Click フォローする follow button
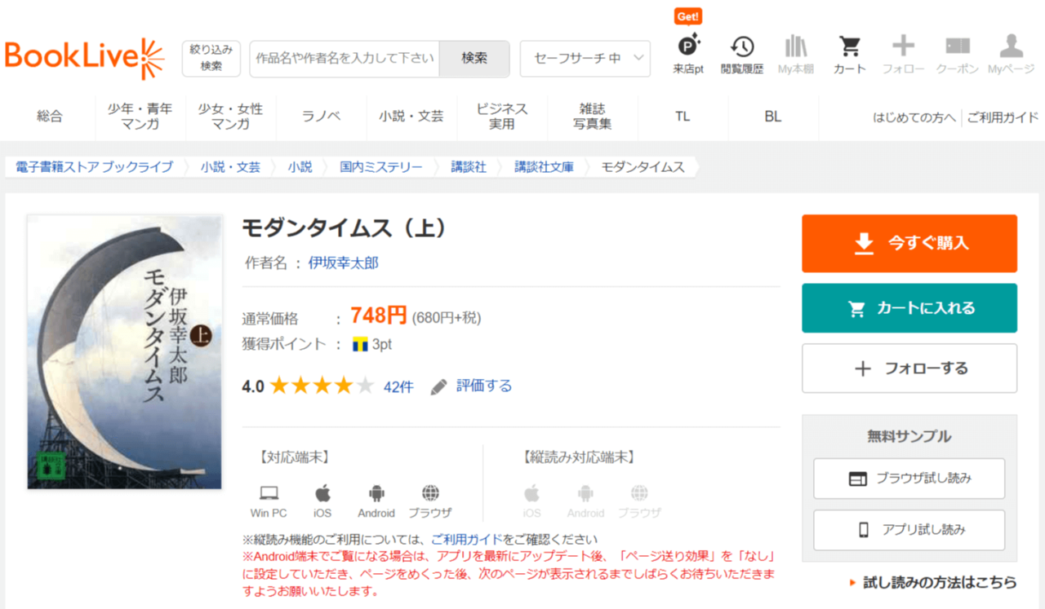 click(909, 368)
